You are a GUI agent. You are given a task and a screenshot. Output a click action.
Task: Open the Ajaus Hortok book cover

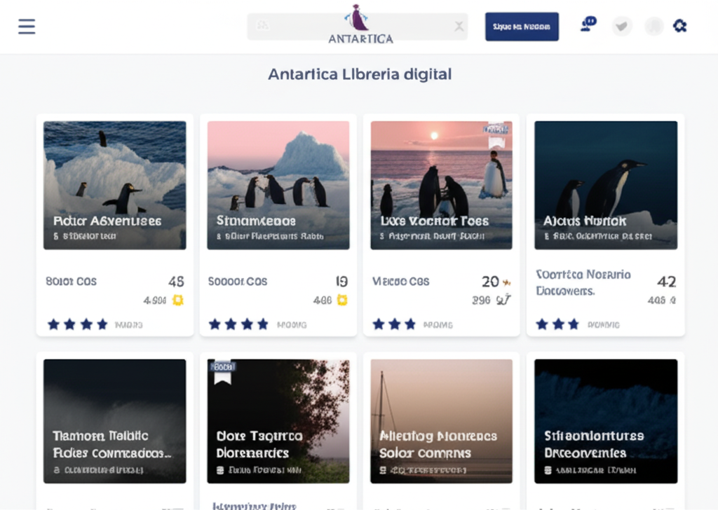coord(606,185)
